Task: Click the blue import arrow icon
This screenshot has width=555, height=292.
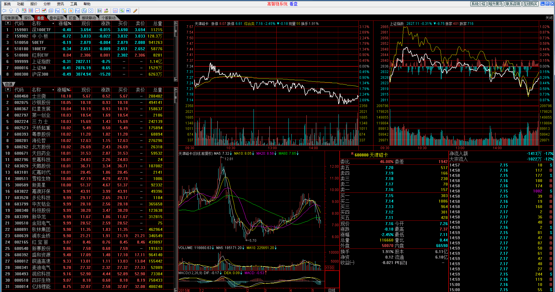Action: [x=129, y=11]
